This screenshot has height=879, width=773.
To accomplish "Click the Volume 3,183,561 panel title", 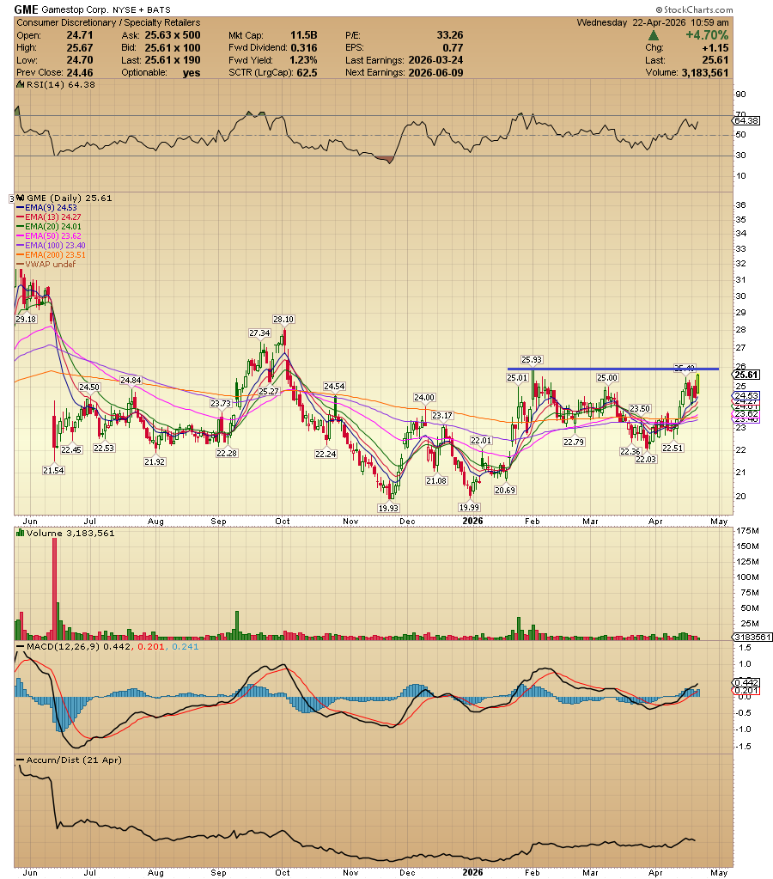I will [70, 533].
